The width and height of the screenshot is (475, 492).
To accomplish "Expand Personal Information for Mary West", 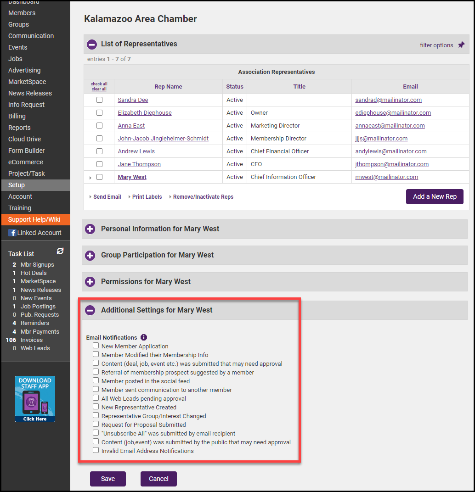I will [90, 229].
